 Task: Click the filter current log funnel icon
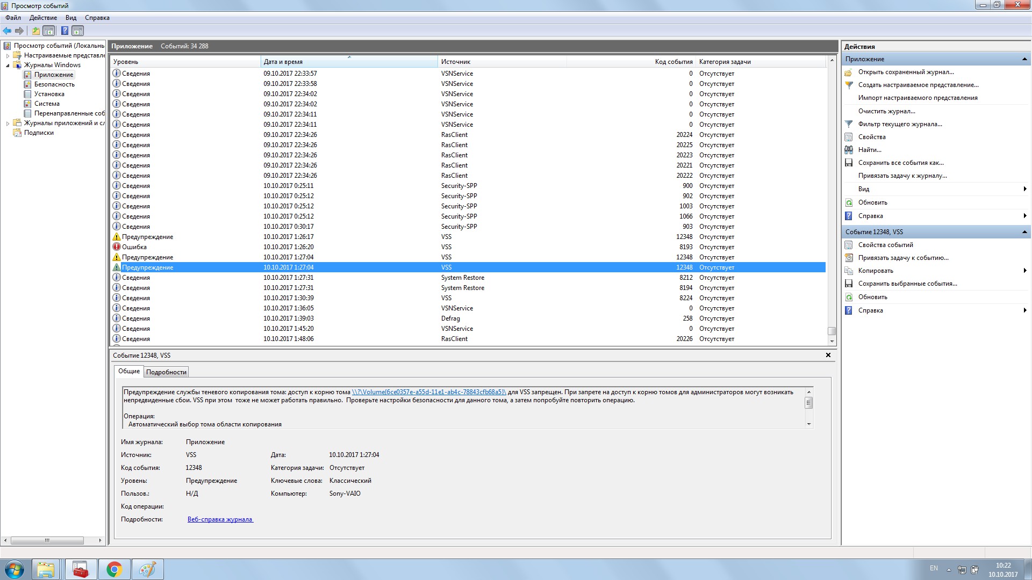click(x=849, y=124)
